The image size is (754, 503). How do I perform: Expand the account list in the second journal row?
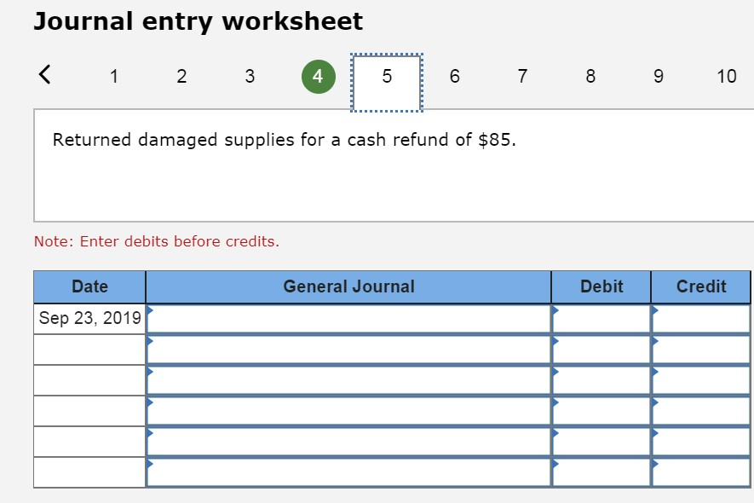(148, 342)
